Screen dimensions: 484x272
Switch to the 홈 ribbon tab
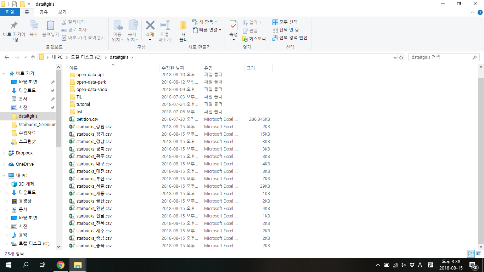pos(27,12)
